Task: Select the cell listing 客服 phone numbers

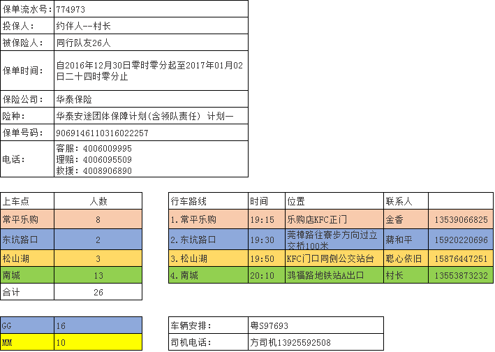Action: [150, 159]
